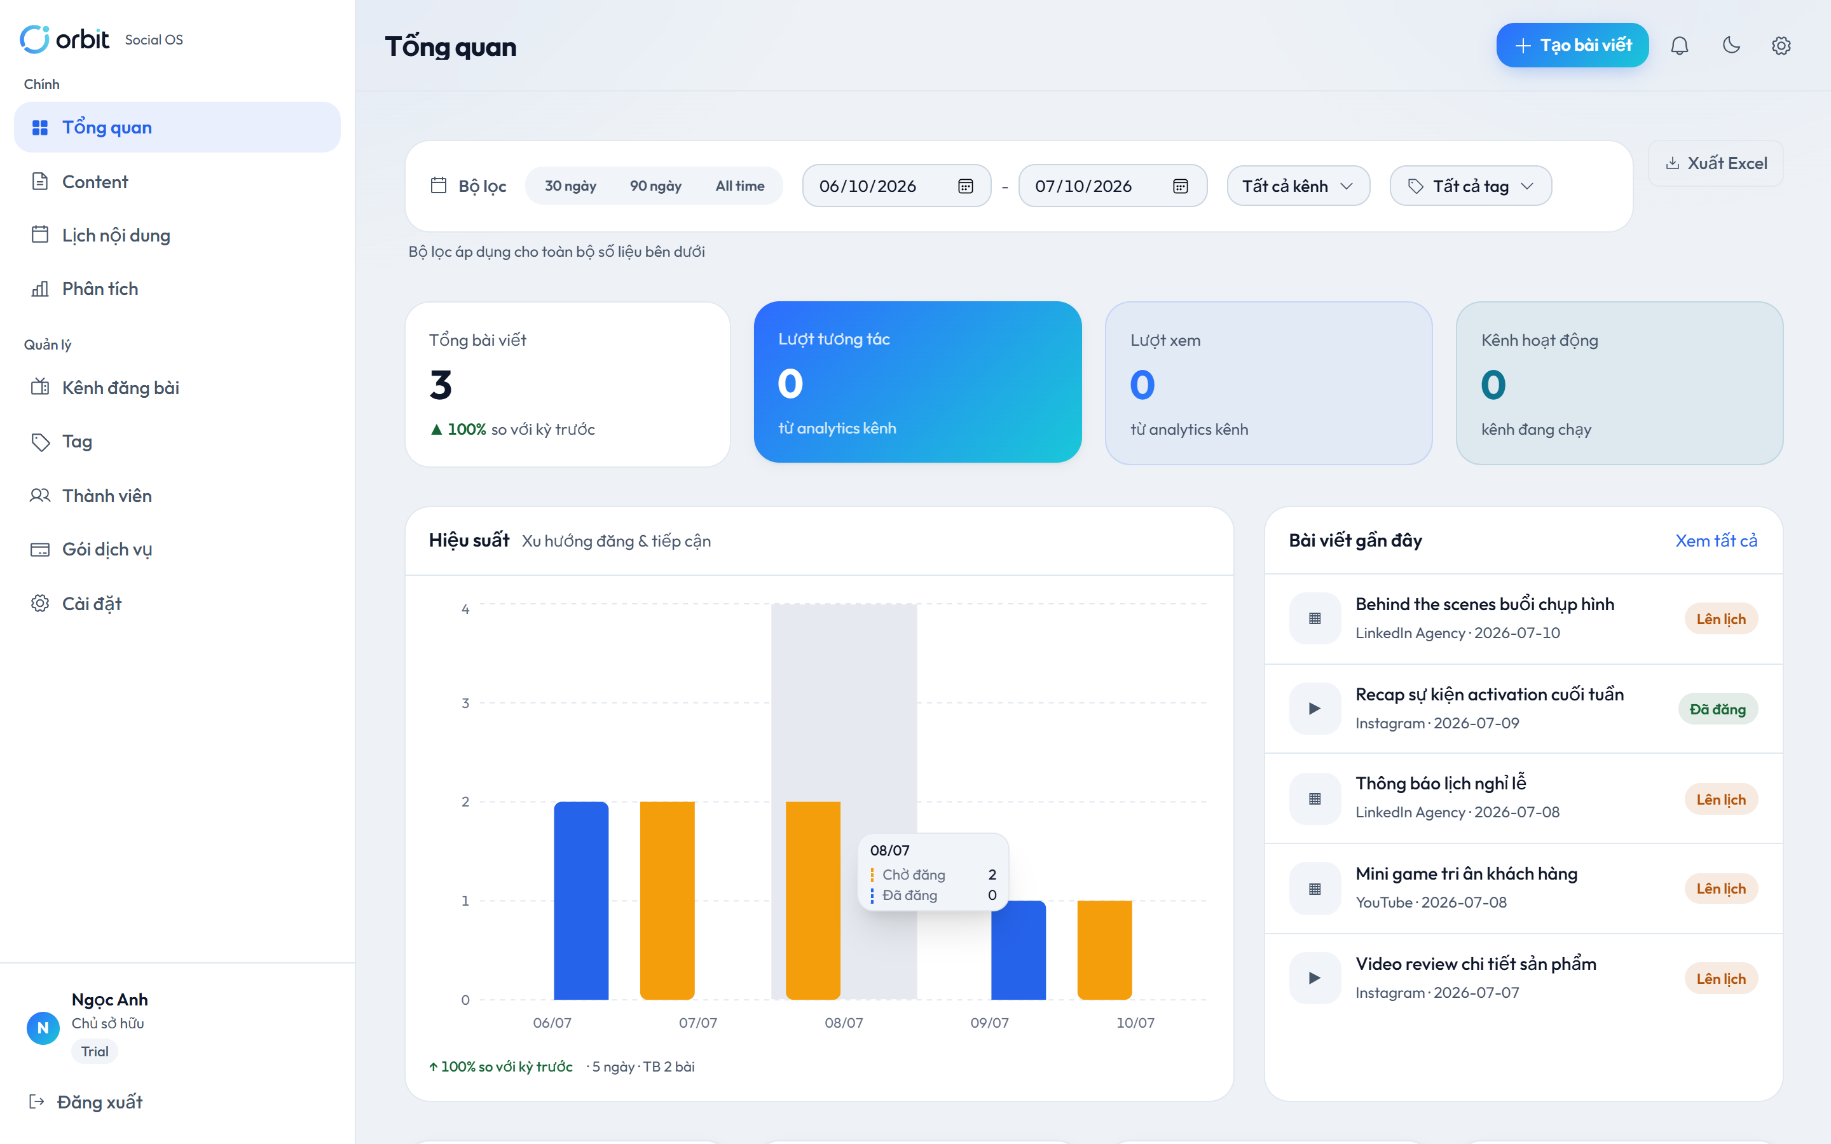Image resolution: width=1831 pixels, height=1144 pixels.
Task: Open the notifications bell
Action: tap(1679, 45)
